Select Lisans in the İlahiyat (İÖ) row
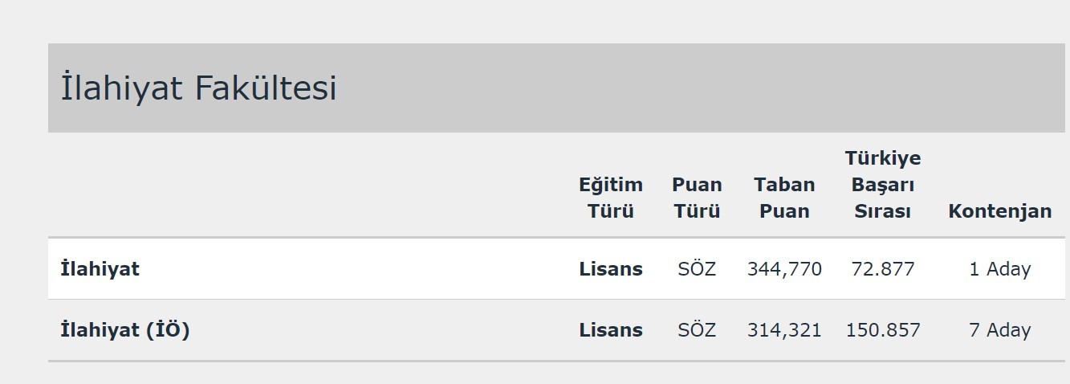The width and height of the screenshot is (1070, 384). (610, 330)
